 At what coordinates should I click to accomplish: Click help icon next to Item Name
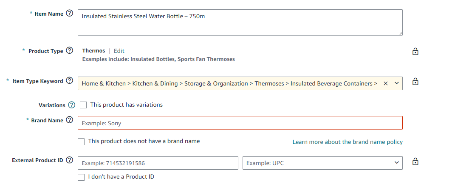70,14
